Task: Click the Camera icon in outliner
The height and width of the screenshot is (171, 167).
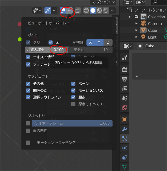Action: (143, 23)
